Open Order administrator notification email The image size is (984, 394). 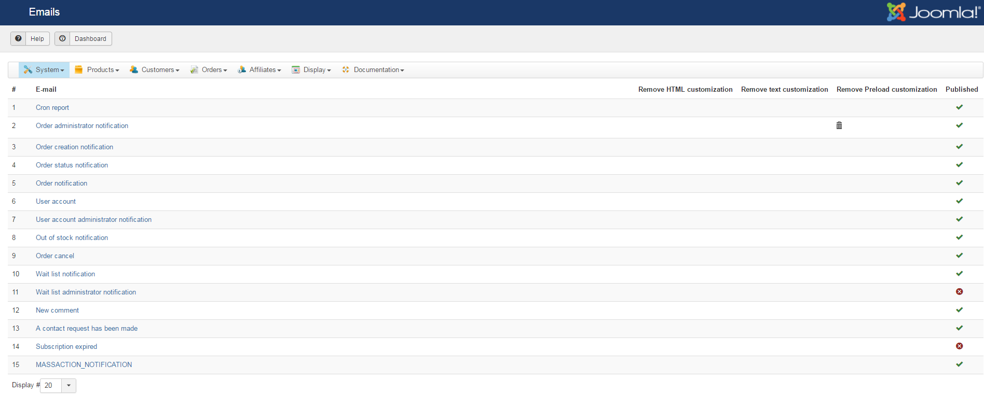coord(82,125)
